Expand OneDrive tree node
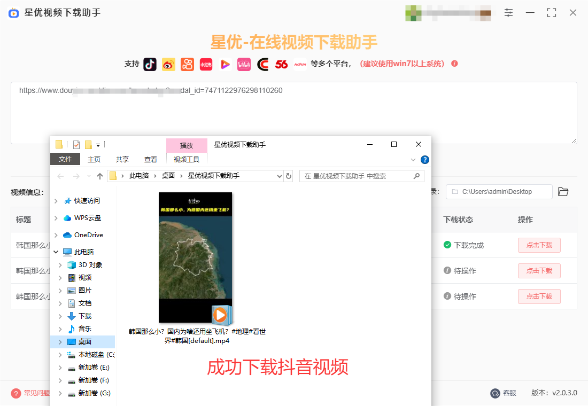 click(56, 235)
